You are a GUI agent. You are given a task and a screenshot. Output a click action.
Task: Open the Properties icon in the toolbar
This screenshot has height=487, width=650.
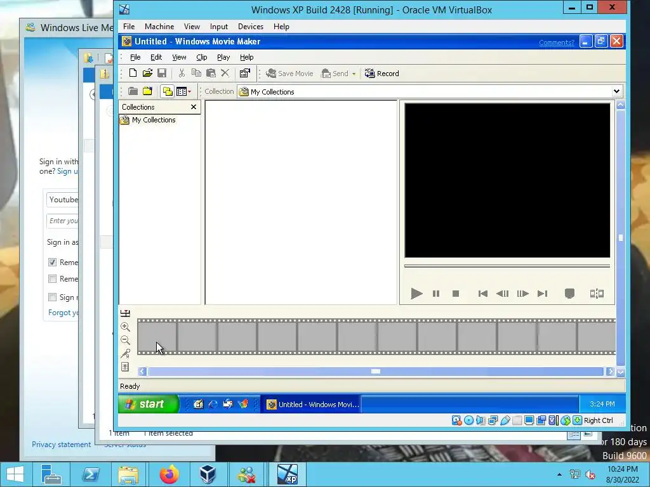[x=245, y=74]
